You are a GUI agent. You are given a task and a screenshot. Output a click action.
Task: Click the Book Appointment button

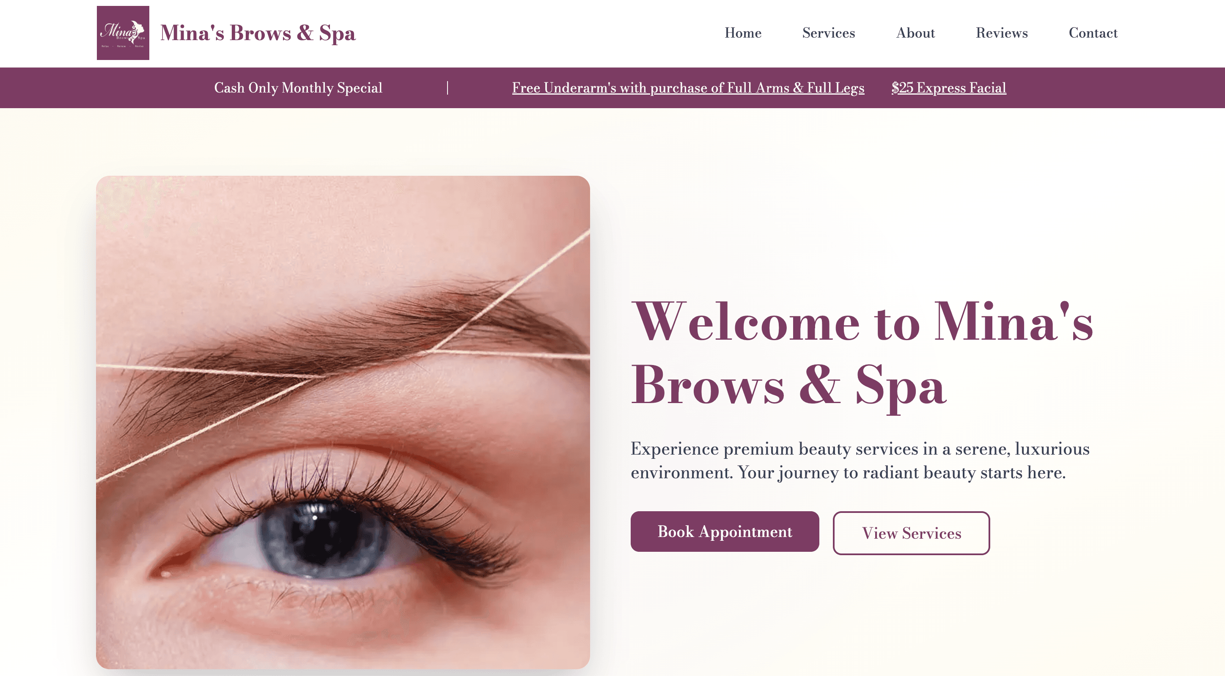point(724,532)
